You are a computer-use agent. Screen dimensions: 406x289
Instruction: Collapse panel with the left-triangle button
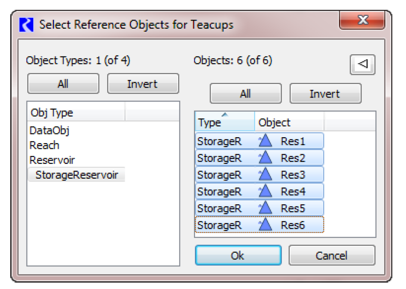pyautogui.click(x=362, y=65)
